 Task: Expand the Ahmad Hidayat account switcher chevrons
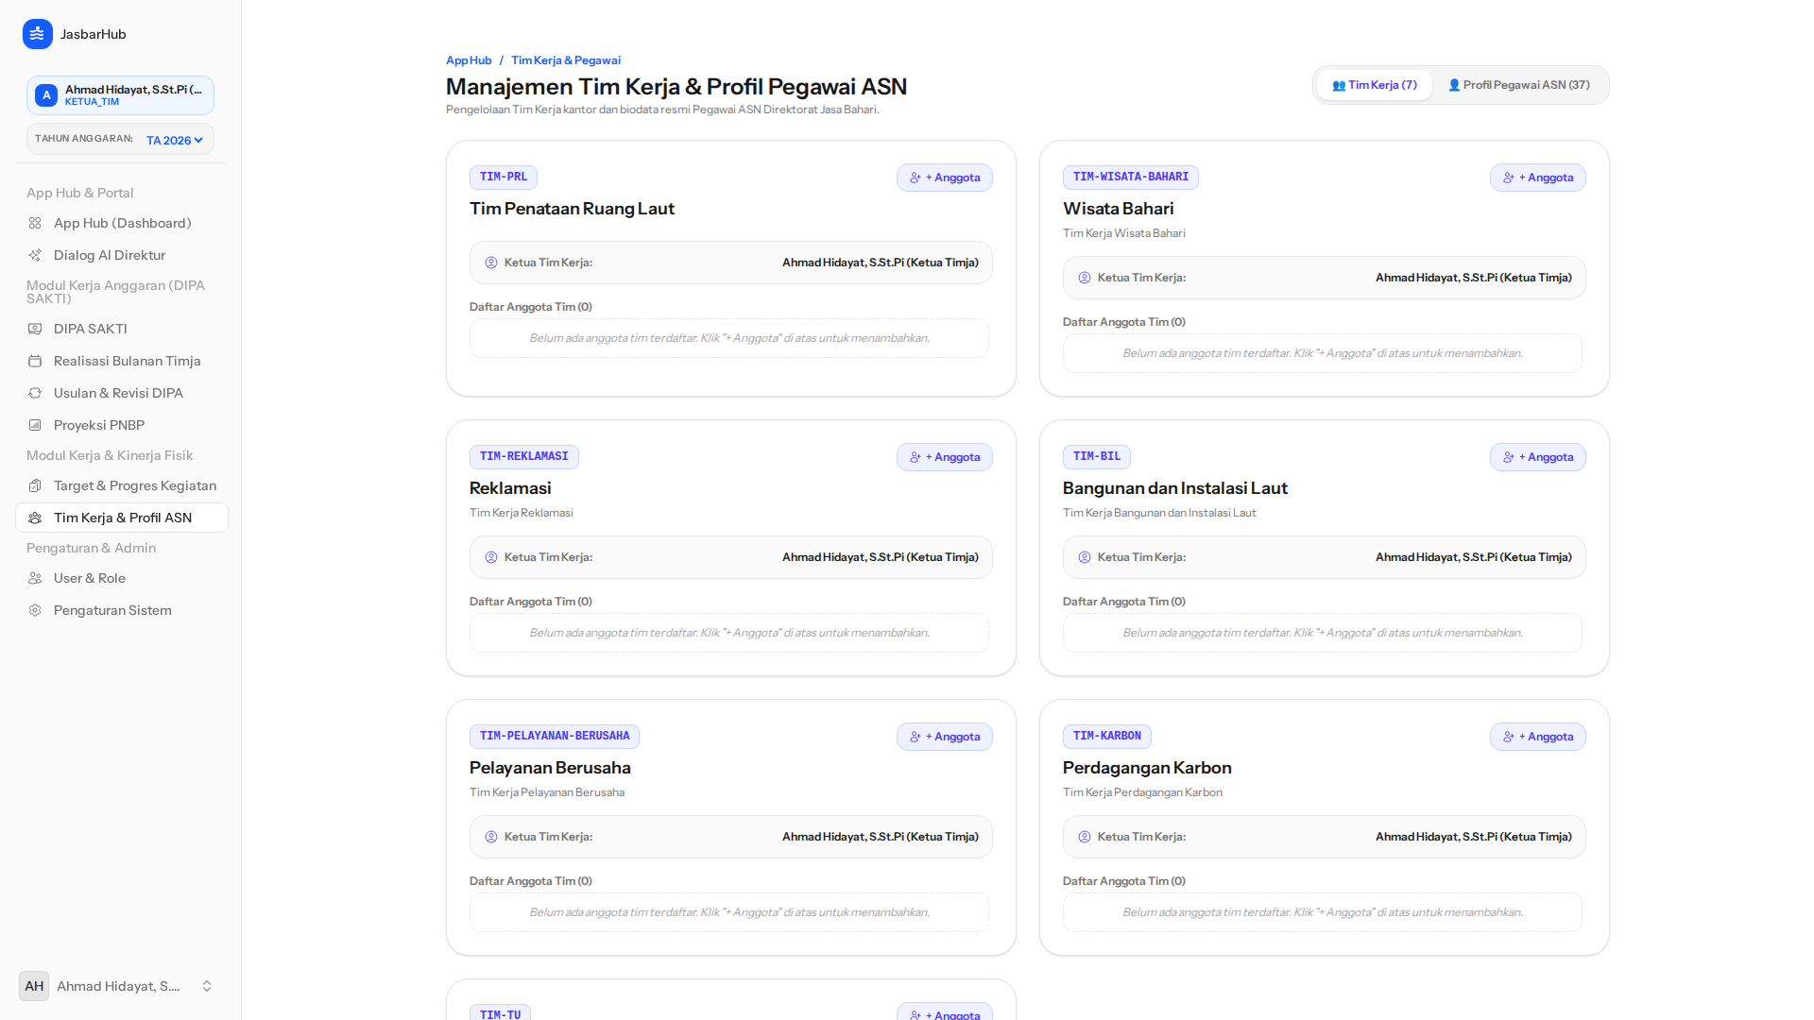(207, 986)
